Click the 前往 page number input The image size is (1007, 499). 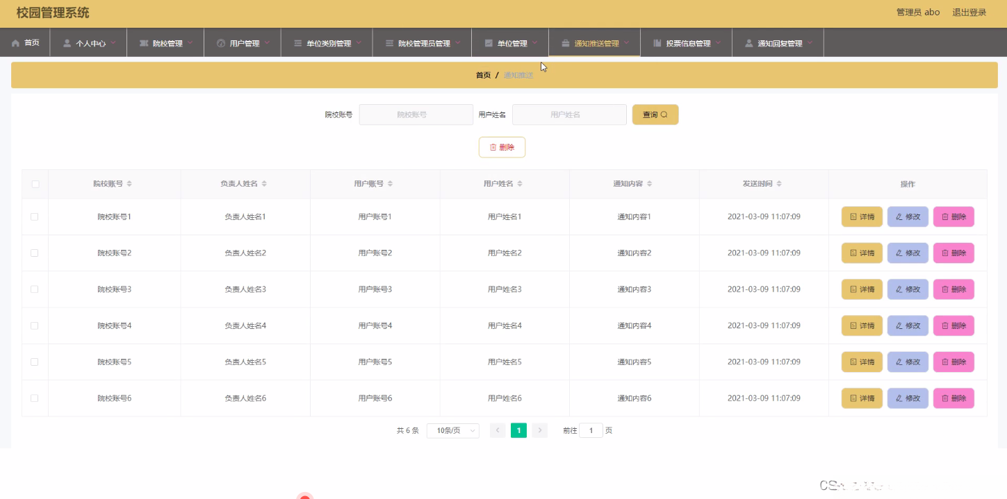(x=591, y=430)
